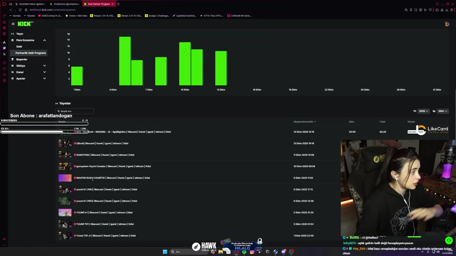456x256 pixels.
Task: Open the browser easy setup icon
Action: 452,10
